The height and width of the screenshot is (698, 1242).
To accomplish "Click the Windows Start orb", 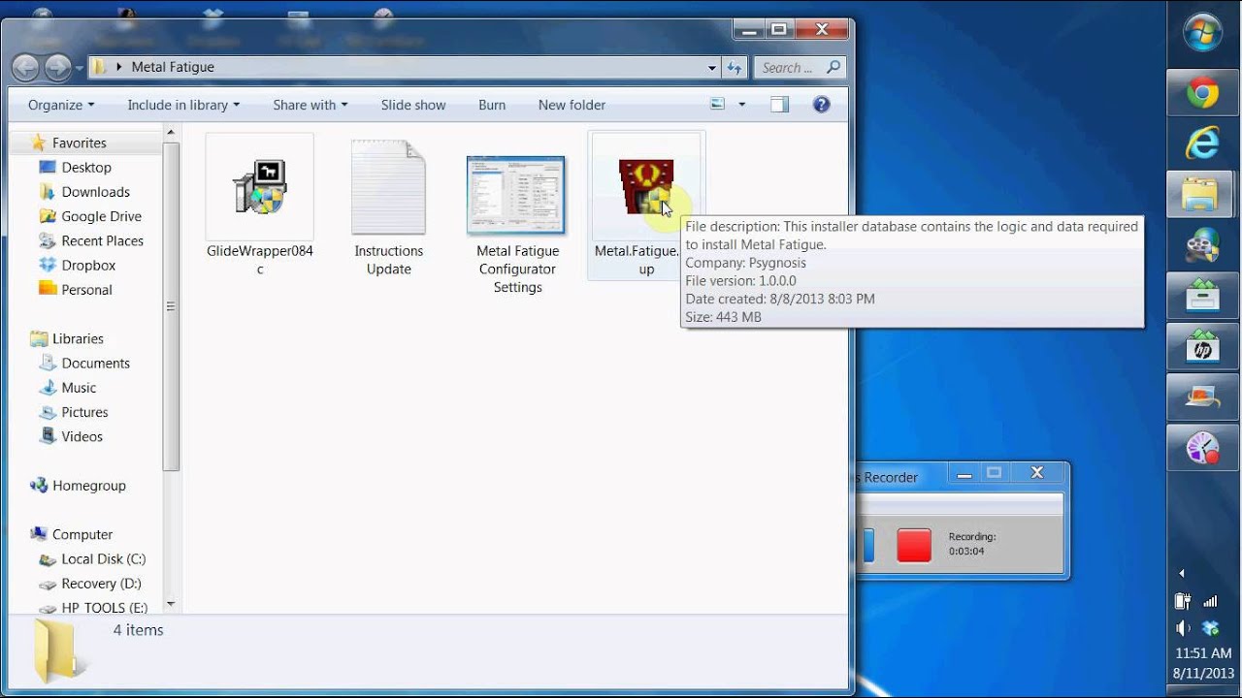I will click(1203, 33).
